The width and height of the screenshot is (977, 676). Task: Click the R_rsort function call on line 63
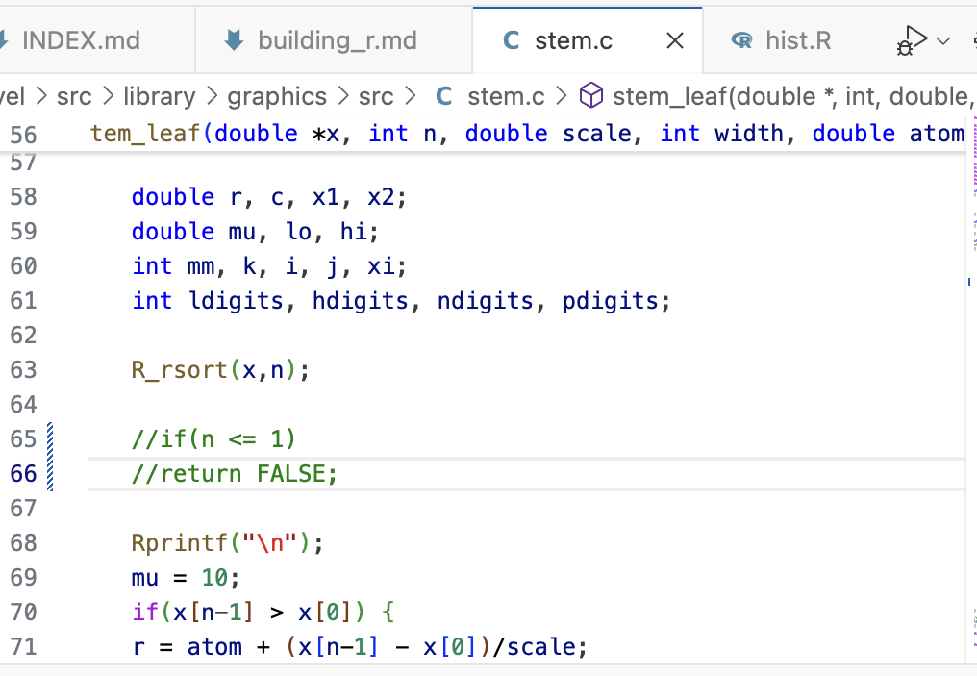(177, 370)
